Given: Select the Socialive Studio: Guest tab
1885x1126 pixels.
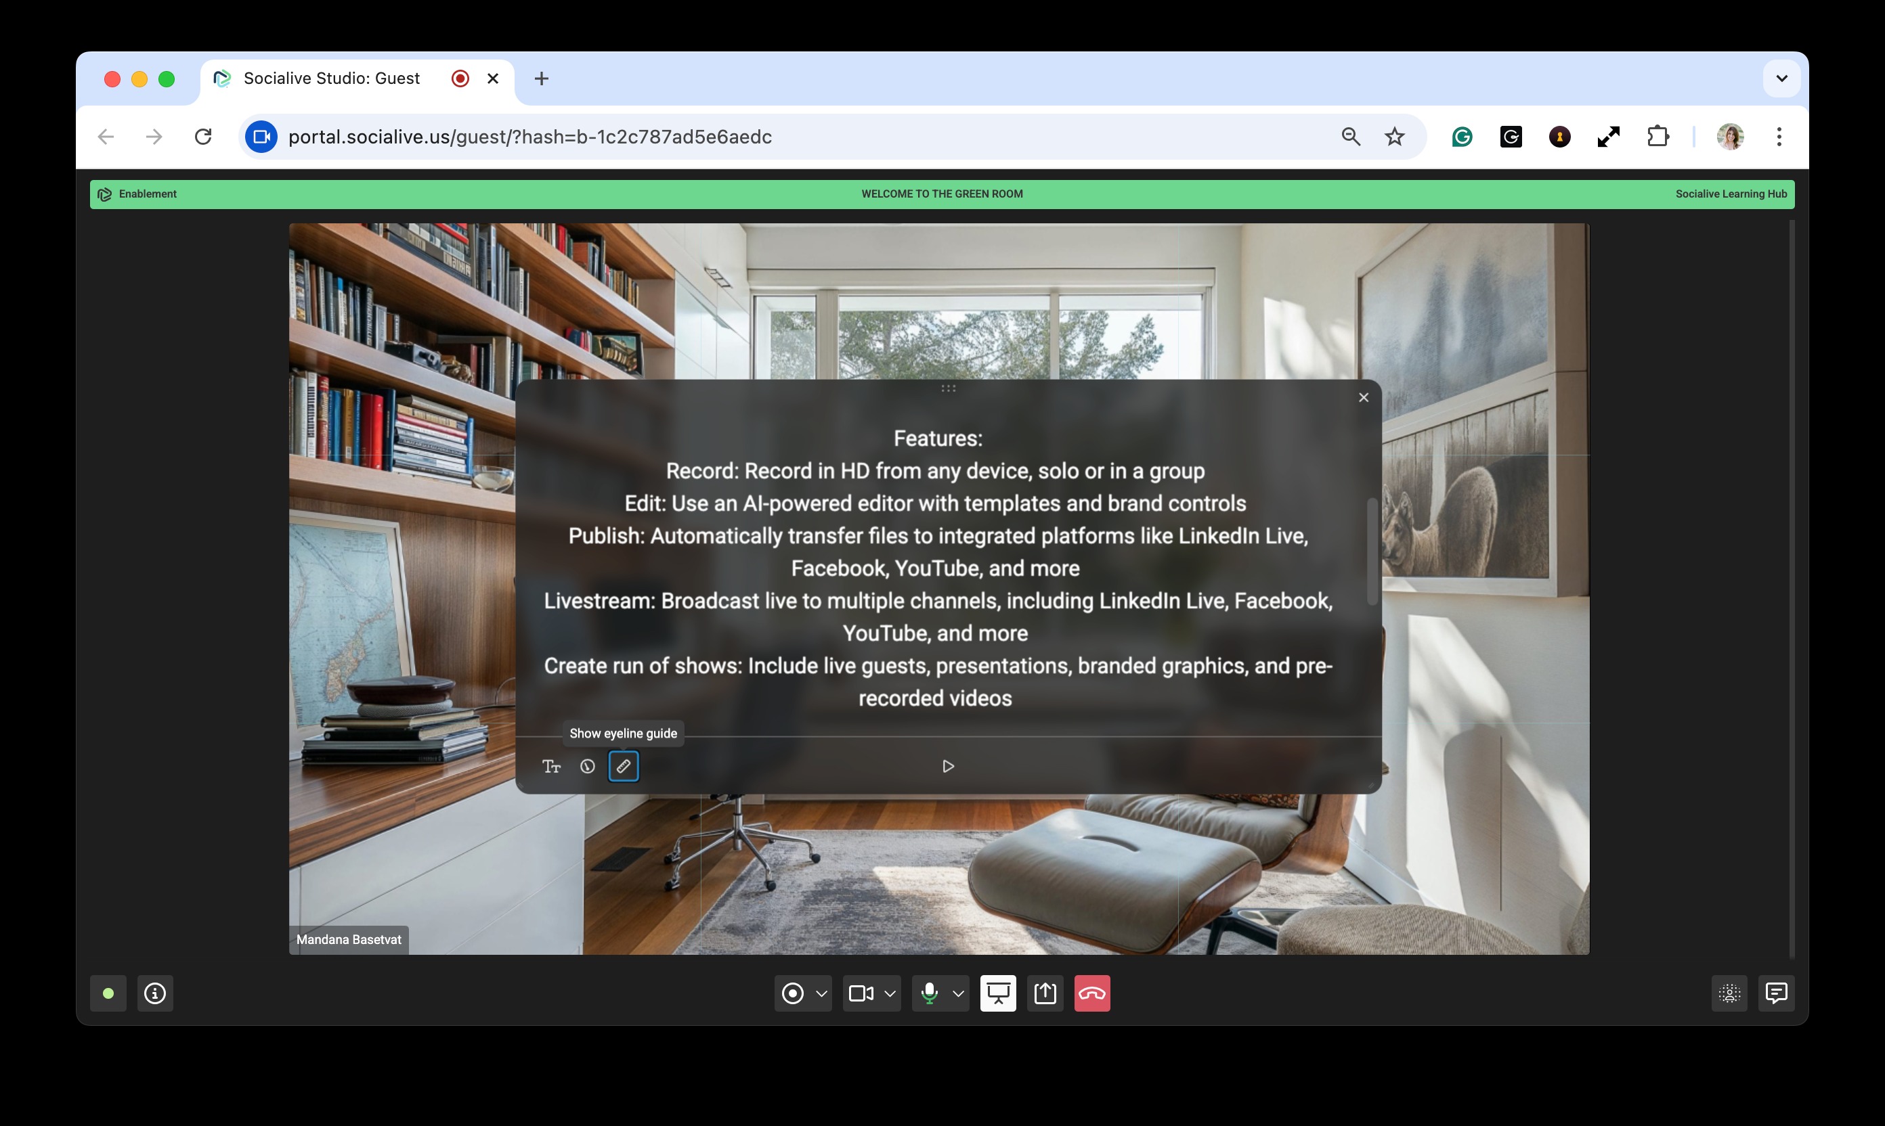Looking at the screenshot, I should tap(332, 79).
